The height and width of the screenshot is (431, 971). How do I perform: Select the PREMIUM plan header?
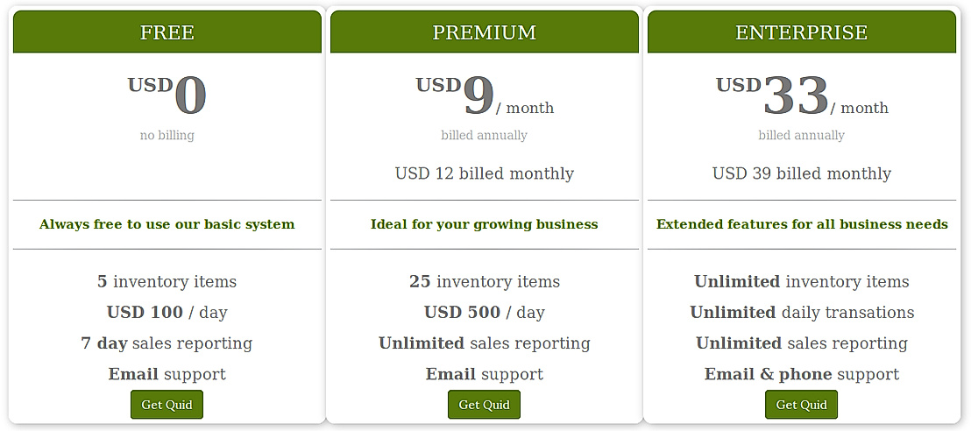click(x=484, y=32)
